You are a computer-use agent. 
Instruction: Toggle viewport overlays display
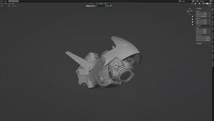pyautogui.click(x=199, y=4)
